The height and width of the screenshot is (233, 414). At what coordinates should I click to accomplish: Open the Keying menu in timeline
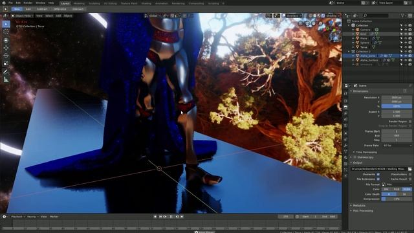[33, 217]
